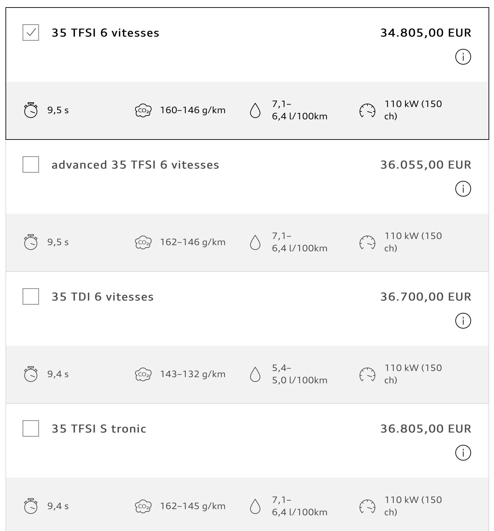Open info for 35 TFSI 6 vitesses
This screenshot has height=531, width=494.
click(x=463, y=57)
